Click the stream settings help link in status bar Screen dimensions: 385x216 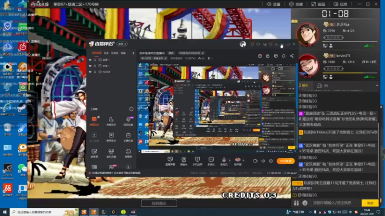(x=116, y=173)
